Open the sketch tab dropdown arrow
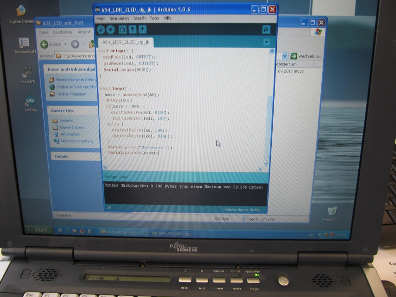This screenshot has width=396, height=297. pos(267,42)
